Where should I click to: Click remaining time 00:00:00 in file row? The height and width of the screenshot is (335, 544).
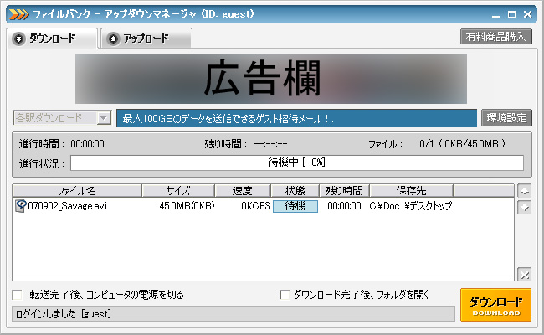coord(344,206)
